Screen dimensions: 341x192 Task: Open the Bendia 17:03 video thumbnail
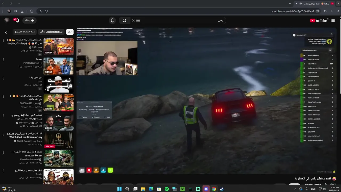[x=59, y=177]
